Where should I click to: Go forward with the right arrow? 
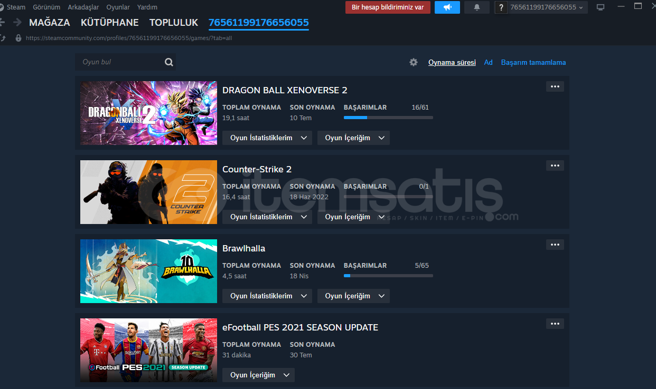(x=17, y=22)
